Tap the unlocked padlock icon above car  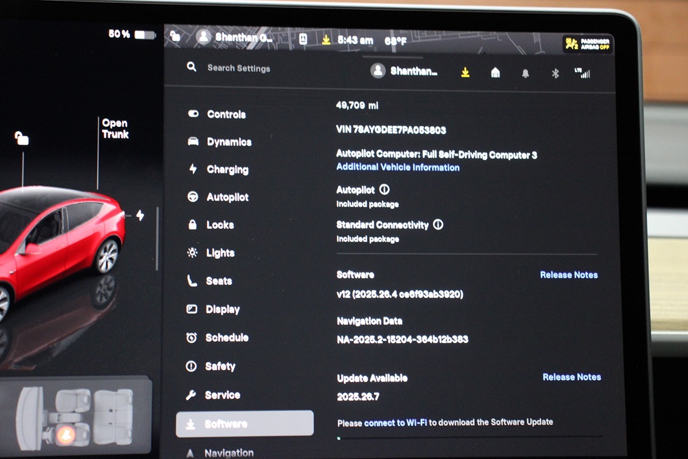point(22,138)
